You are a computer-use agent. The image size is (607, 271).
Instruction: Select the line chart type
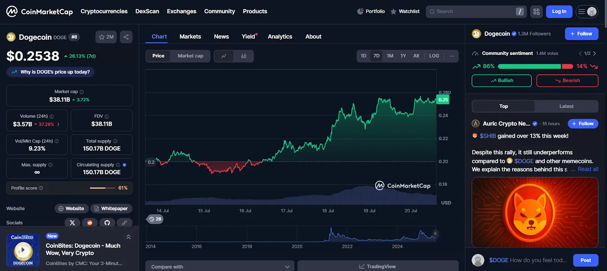click(x=224, y=56)
